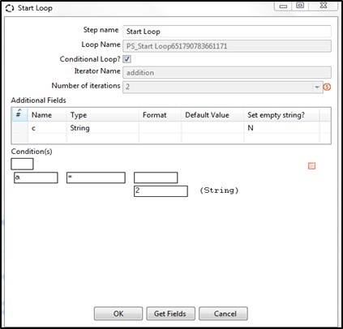This screenshot has height=329, width=343.
Task: Open the Number of iterations dropdown
Action: pos(317,87)
